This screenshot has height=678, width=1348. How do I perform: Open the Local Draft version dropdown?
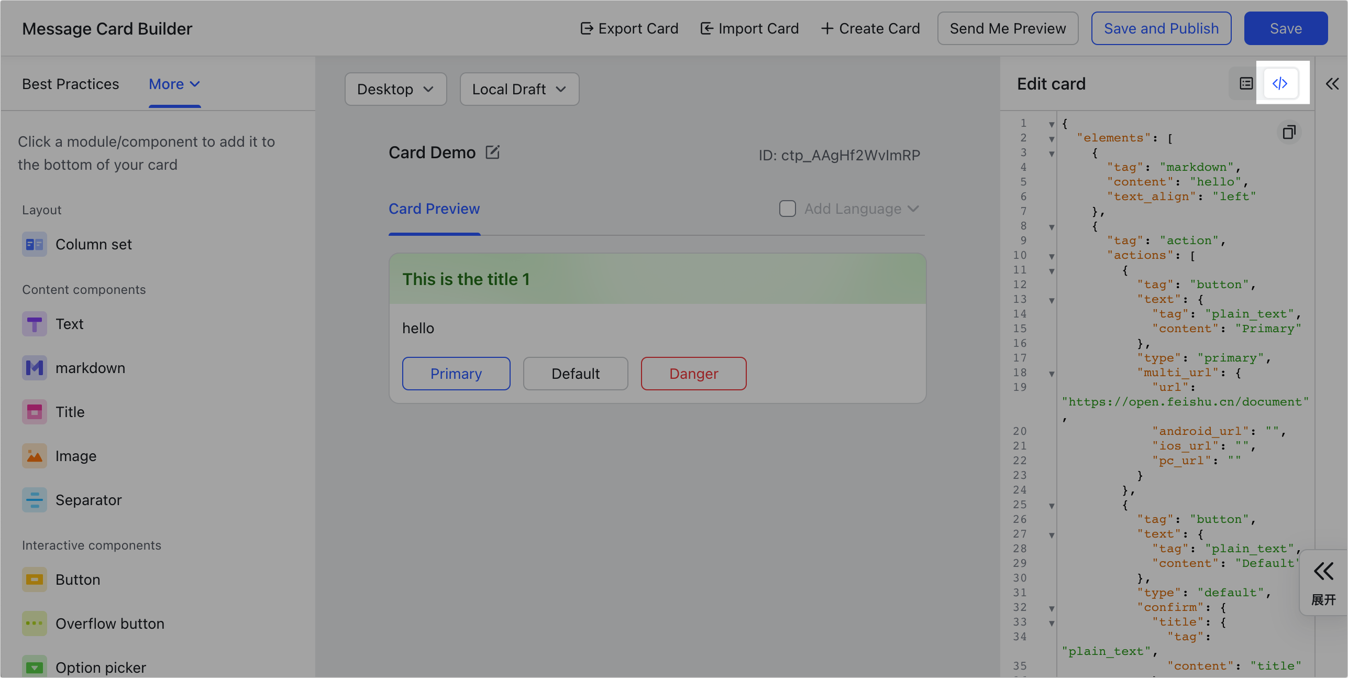click(519, 89)
